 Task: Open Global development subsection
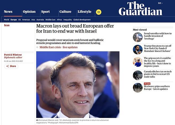pyautogui.click(x=82, y=20)
